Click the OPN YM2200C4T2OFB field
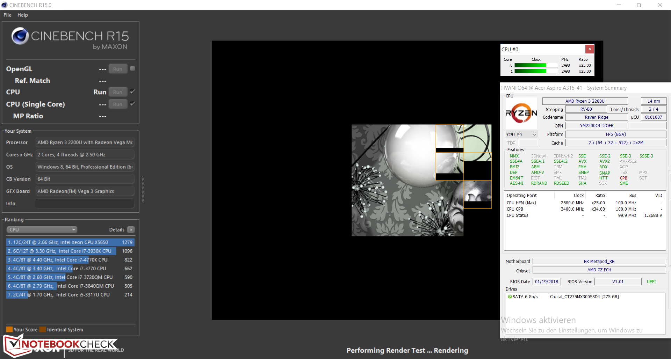This screenshot has width=671, height=359. click(x=597, y=126)
